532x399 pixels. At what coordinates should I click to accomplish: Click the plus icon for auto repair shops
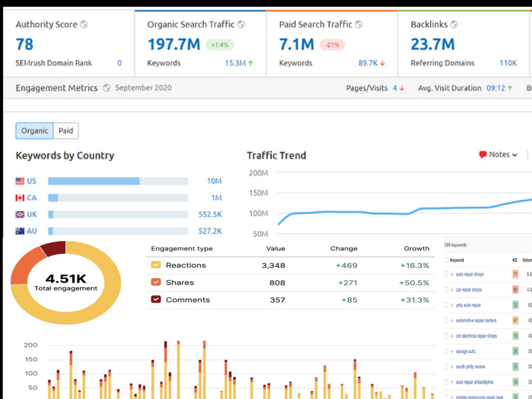pyautogui.click(x=452, y=275)
